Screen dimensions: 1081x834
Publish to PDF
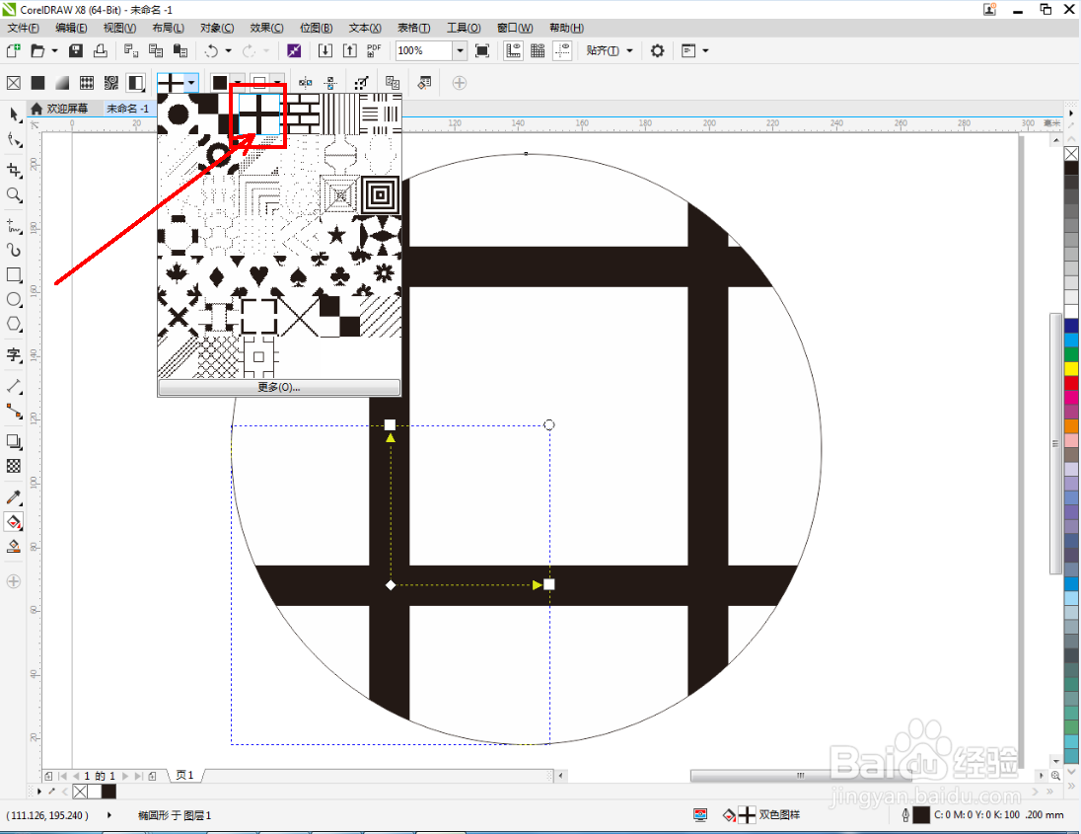click(374, 50)
